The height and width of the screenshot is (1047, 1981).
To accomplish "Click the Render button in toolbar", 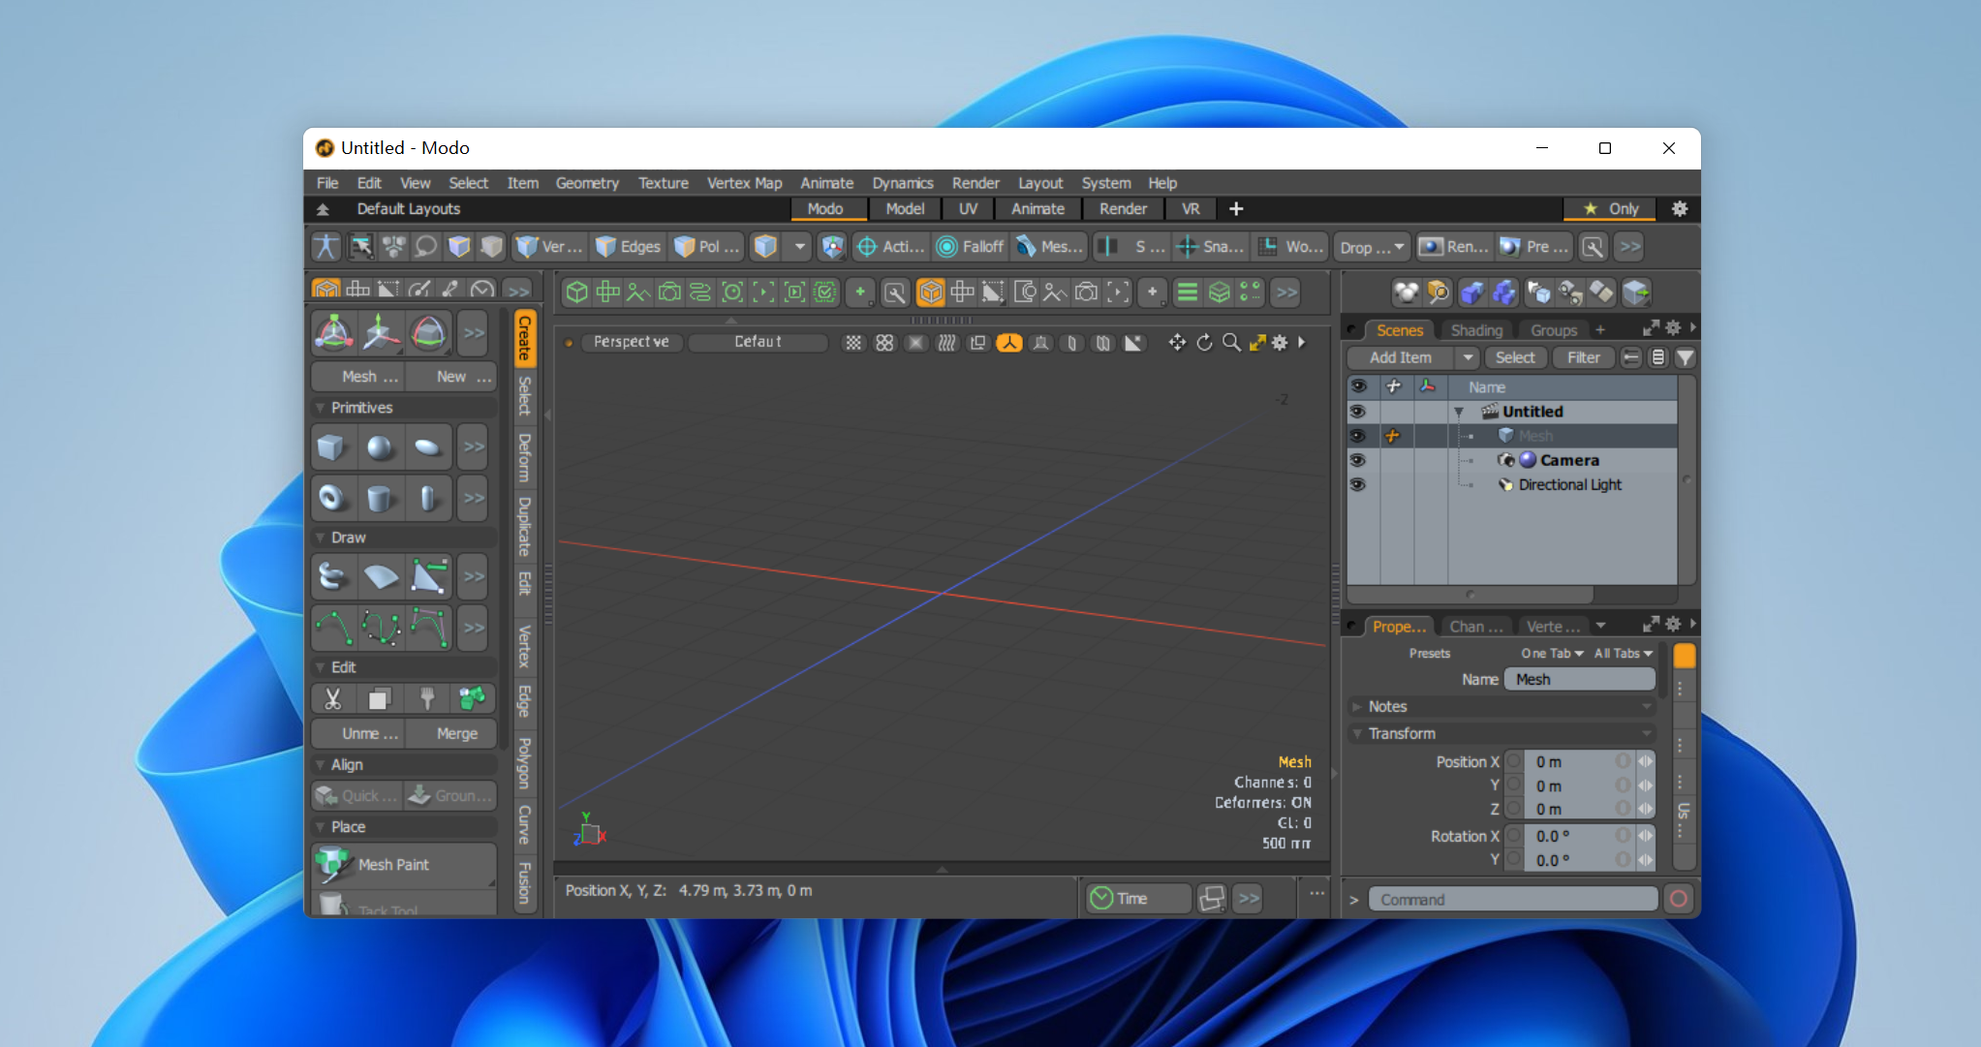I will click(1454, 247).
